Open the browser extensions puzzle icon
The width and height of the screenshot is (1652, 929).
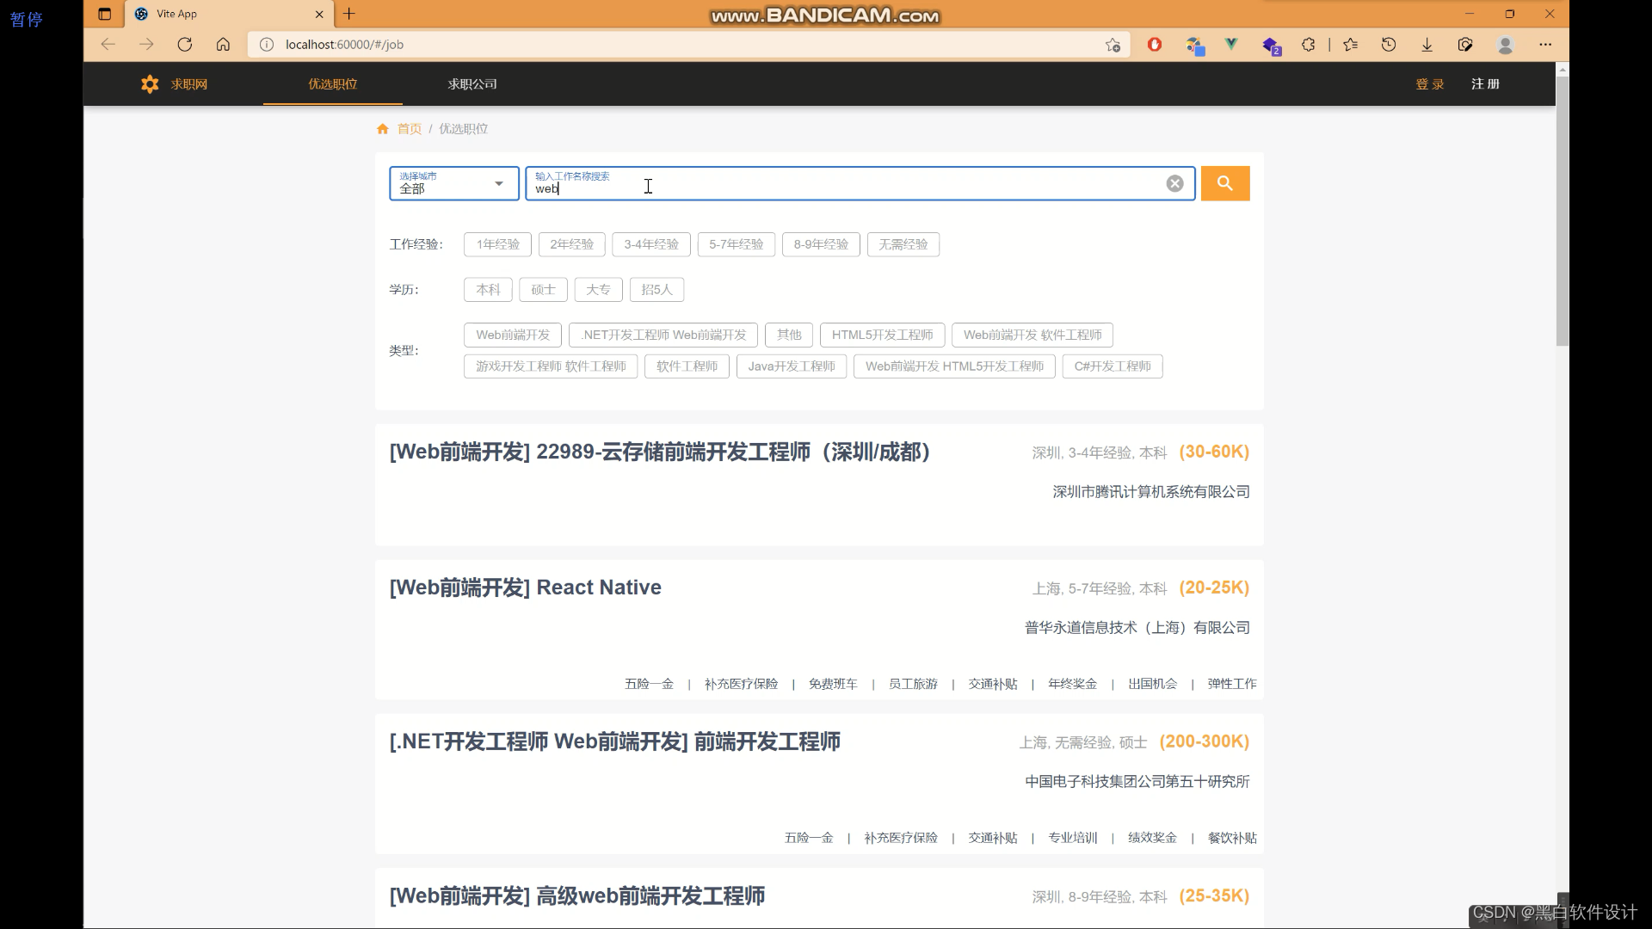click(1309, 45)
